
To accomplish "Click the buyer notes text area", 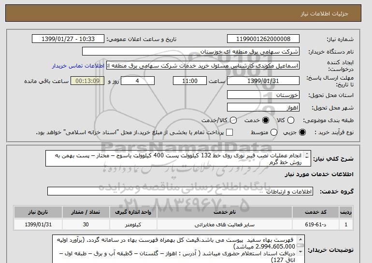I will [x=178, y=249].
